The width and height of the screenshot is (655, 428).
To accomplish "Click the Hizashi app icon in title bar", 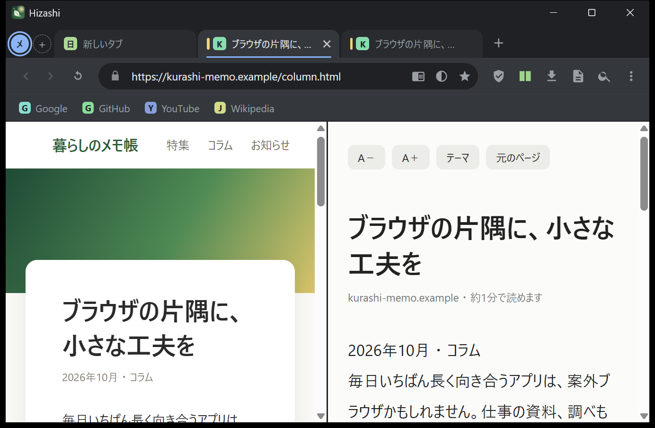I will click(x=18, y=13).
